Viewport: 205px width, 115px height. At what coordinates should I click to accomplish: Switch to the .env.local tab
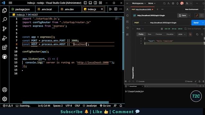tap(47, 9)
